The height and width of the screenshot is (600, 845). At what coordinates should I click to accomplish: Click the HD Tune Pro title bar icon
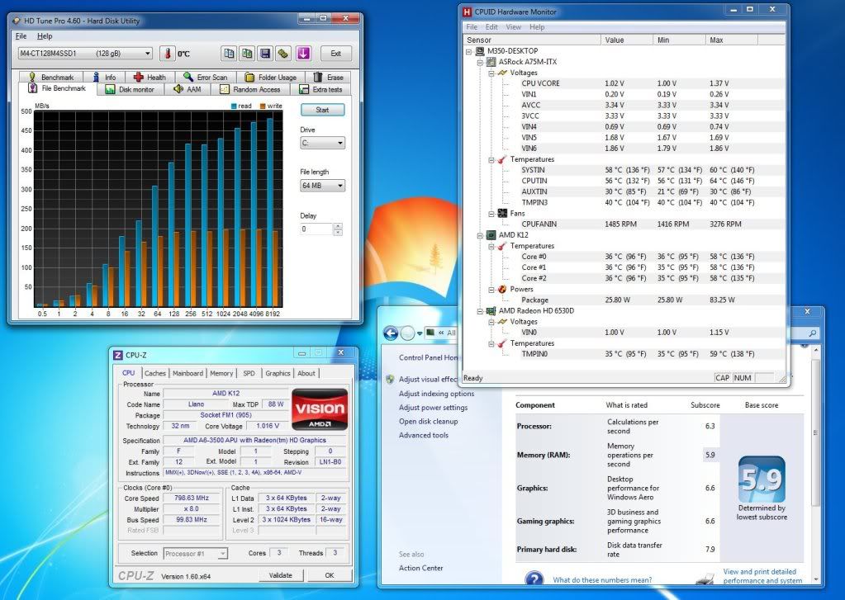[x=17, y=21]
